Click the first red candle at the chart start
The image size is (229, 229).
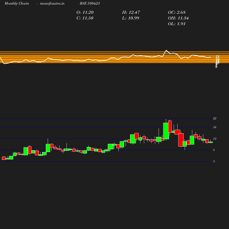pyautogui.click(x=4, y=158)
